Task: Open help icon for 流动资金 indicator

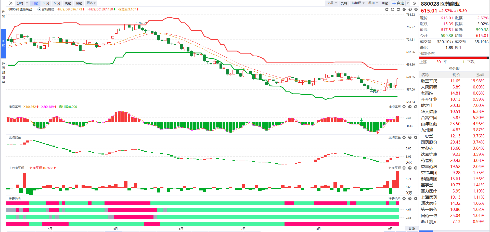Action: tap(410, 137)
